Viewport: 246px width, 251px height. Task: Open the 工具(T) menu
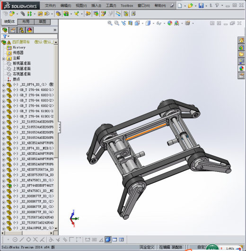click(x=111, y=6)
